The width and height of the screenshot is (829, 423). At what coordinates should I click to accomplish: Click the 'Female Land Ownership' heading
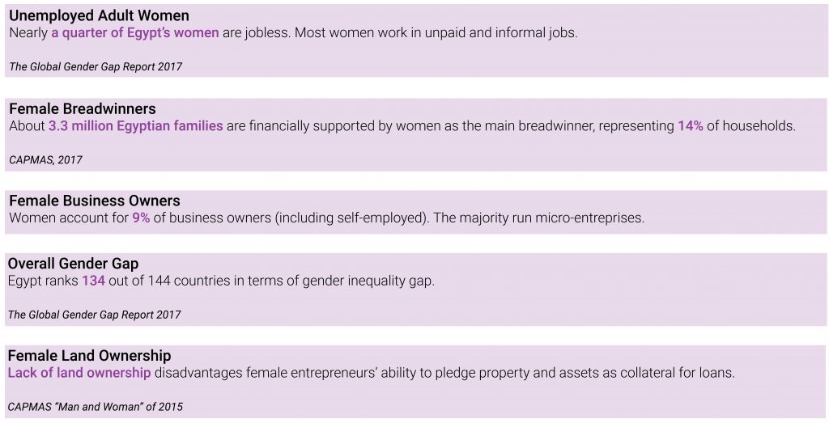[x=89, y=356]
